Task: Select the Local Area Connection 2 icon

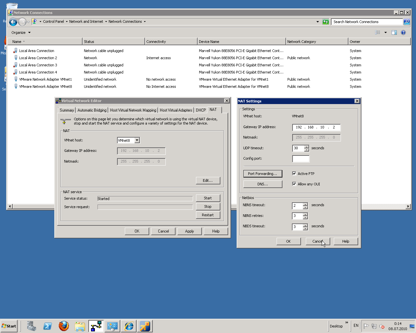Action: click(15, 58)
